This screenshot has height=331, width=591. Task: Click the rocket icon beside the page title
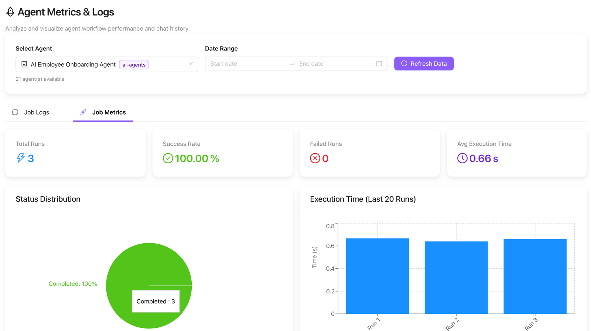10,12
